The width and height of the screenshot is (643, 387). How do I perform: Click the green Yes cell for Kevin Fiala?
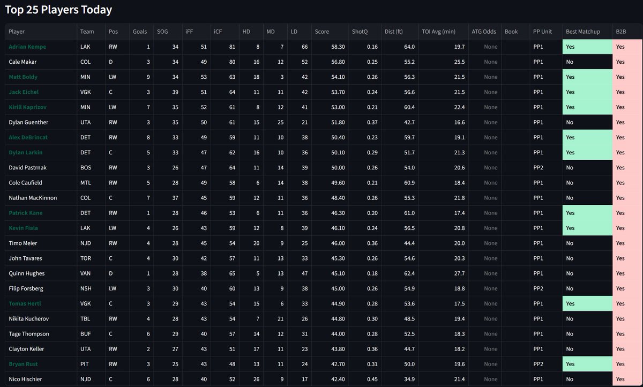coord(583,227)
